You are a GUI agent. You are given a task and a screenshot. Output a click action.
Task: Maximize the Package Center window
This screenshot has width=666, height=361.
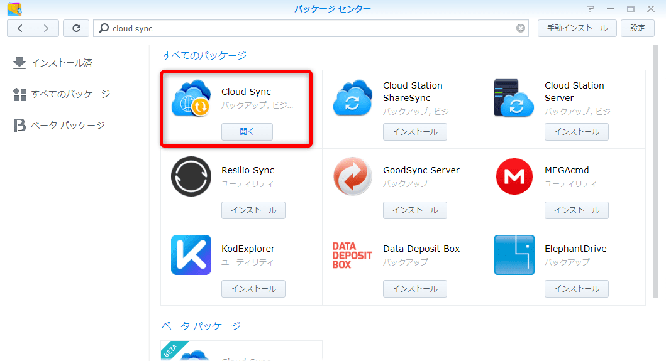pos(631,9)
